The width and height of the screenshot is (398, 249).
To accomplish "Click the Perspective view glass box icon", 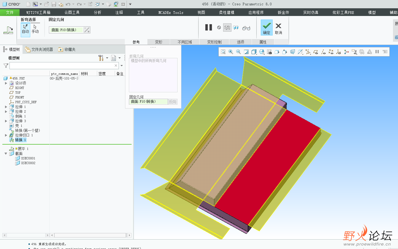I will click(292, 52).
